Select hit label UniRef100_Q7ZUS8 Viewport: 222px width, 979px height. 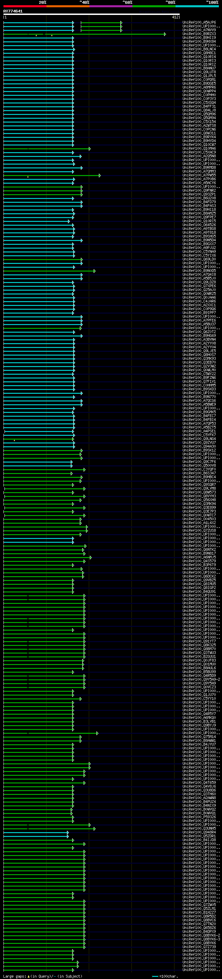[199, 530]
